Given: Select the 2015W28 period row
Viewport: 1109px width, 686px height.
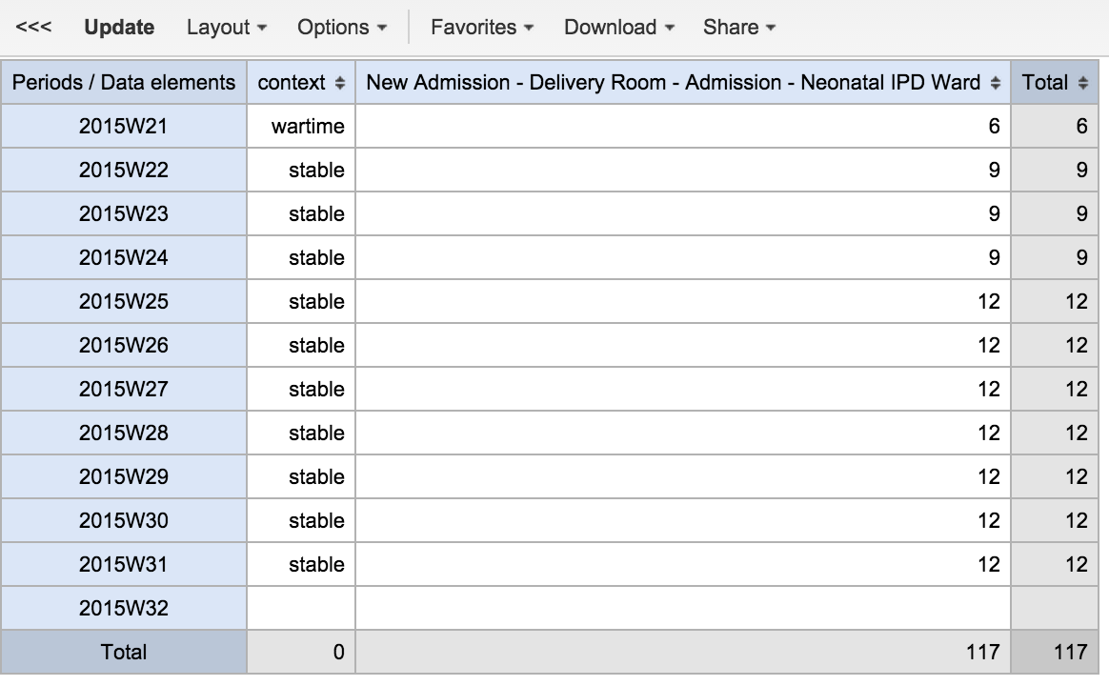Looking at the screenshot, I should point(124,433).
